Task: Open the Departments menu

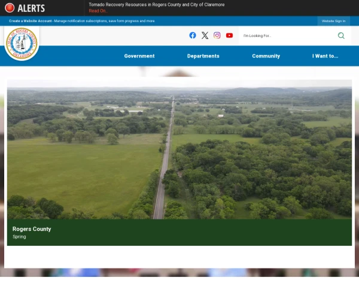Action: (x=203, y=56)
